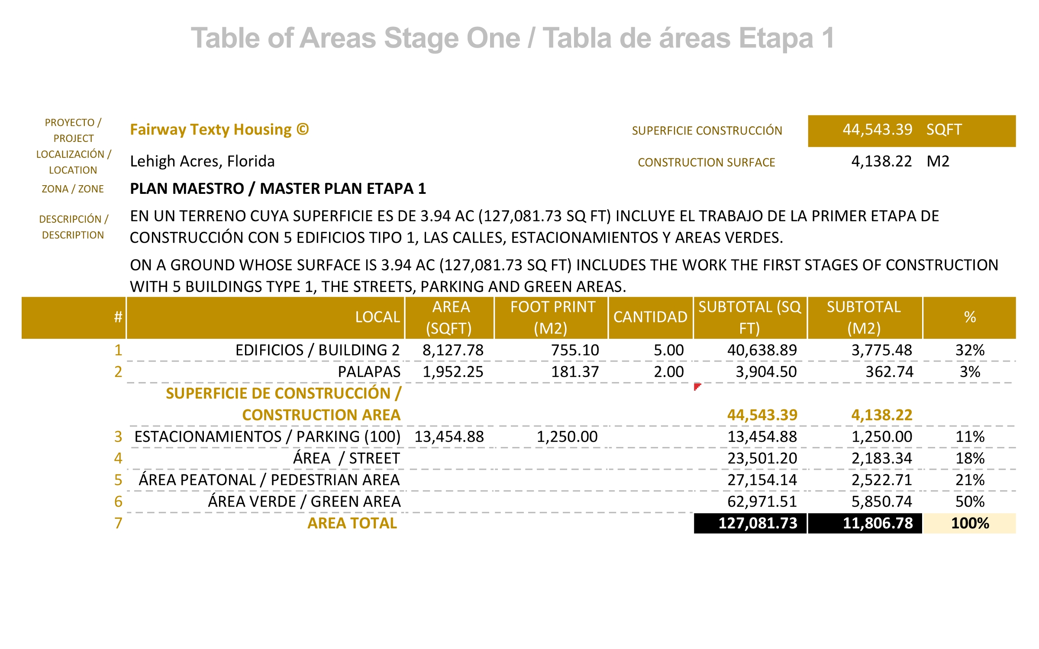This screenshot has width=1039, height=649.
Task: Click the gold 44,543.39 SQFT box
Action: 911,130
